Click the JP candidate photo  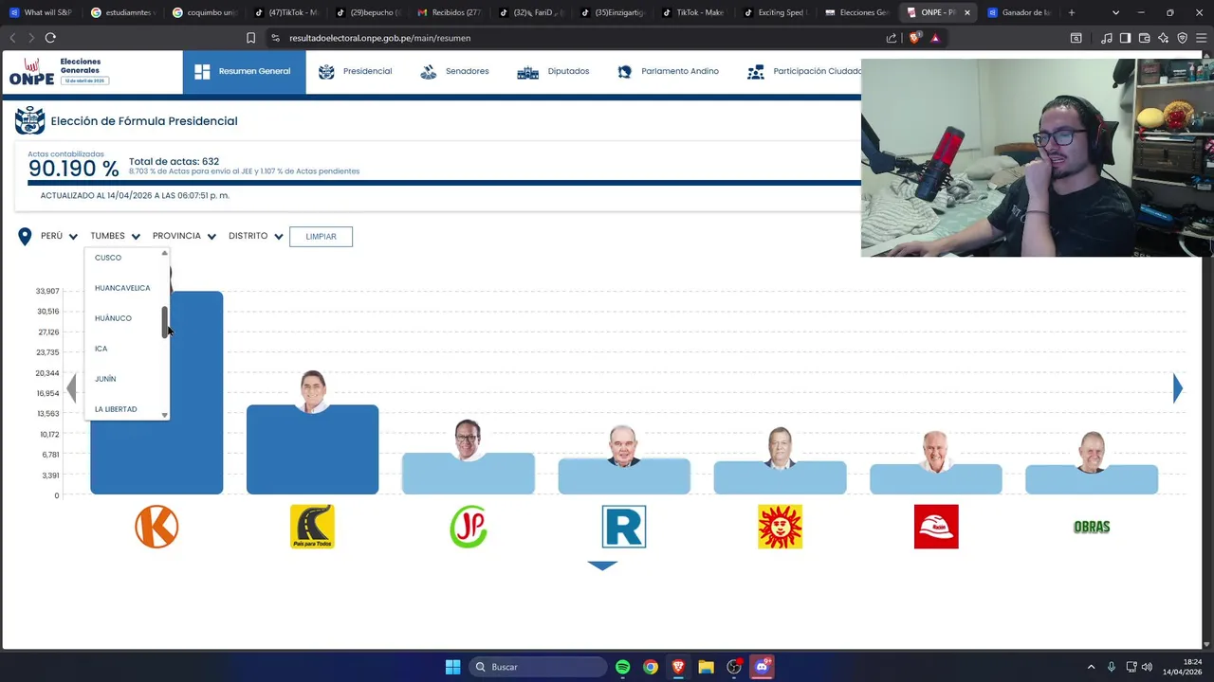tap(468, 440)
